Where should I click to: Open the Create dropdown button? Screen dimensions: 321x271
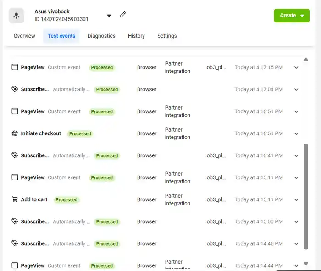click(292, 16)
